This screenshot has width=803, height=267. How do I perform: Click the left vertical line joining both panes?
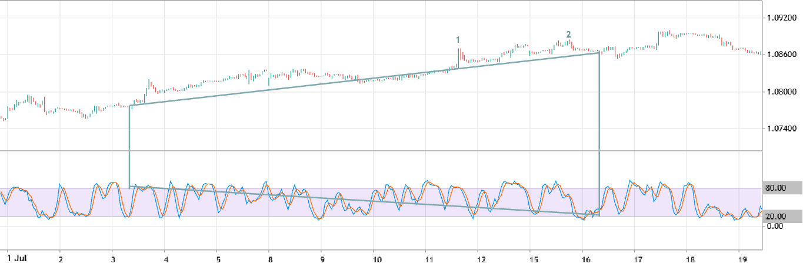point(129,147)
